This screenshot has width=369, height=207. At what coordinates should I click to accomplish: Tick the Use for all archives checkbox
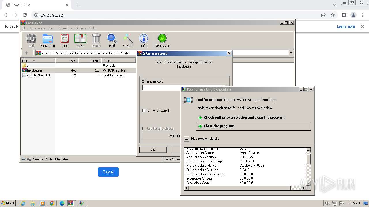pos(144,129)
